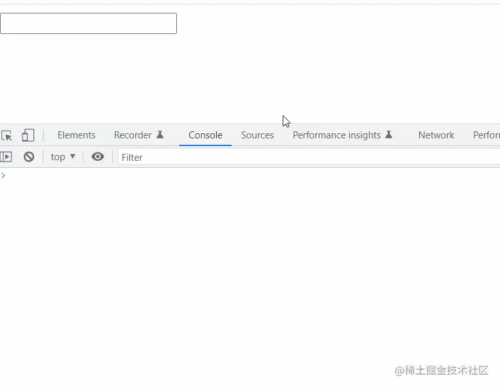Toggle the device toolbar icon

tap(28, 135)
